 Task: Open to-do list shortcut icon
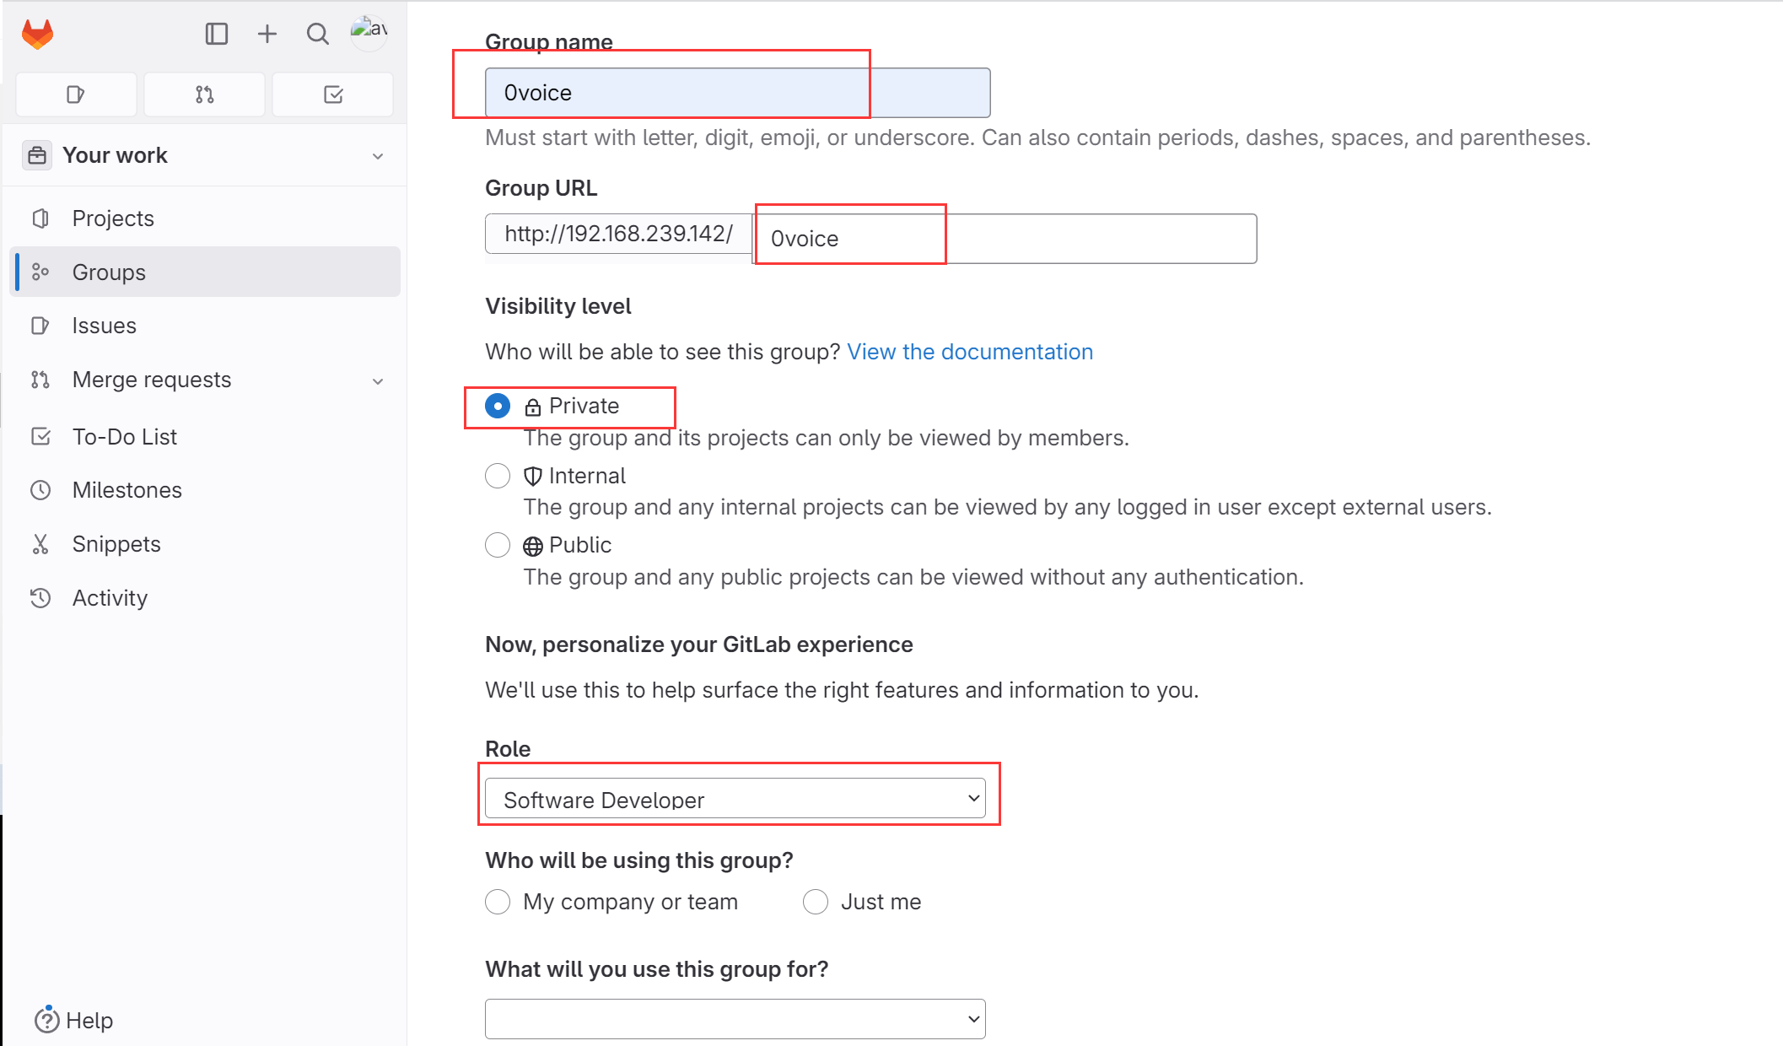pyautogui.click(x=333, y=94)
